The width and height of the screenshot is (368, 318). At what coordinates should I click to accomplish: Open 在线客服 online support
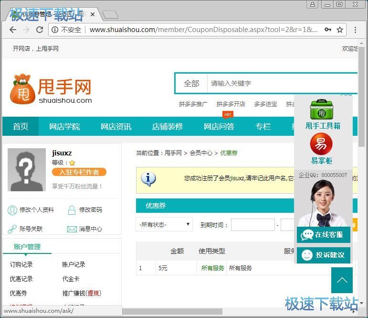tap(324, 235)
